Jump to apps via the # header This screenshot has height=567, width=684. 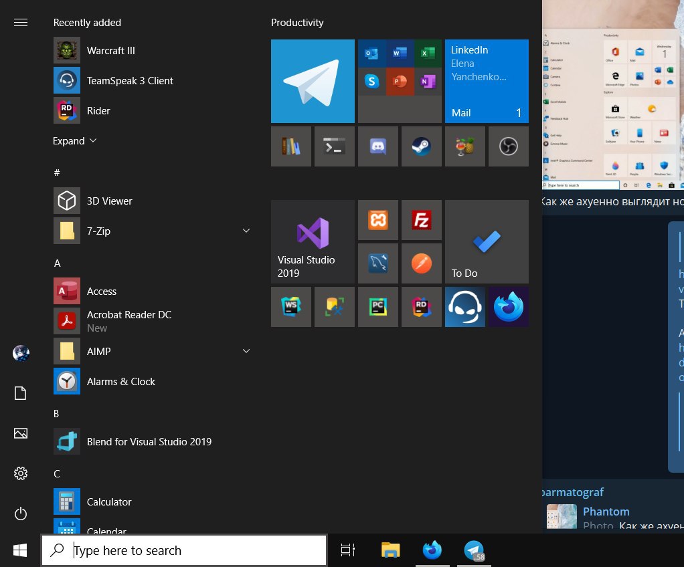pyautogui.click(x=57, y=173)
